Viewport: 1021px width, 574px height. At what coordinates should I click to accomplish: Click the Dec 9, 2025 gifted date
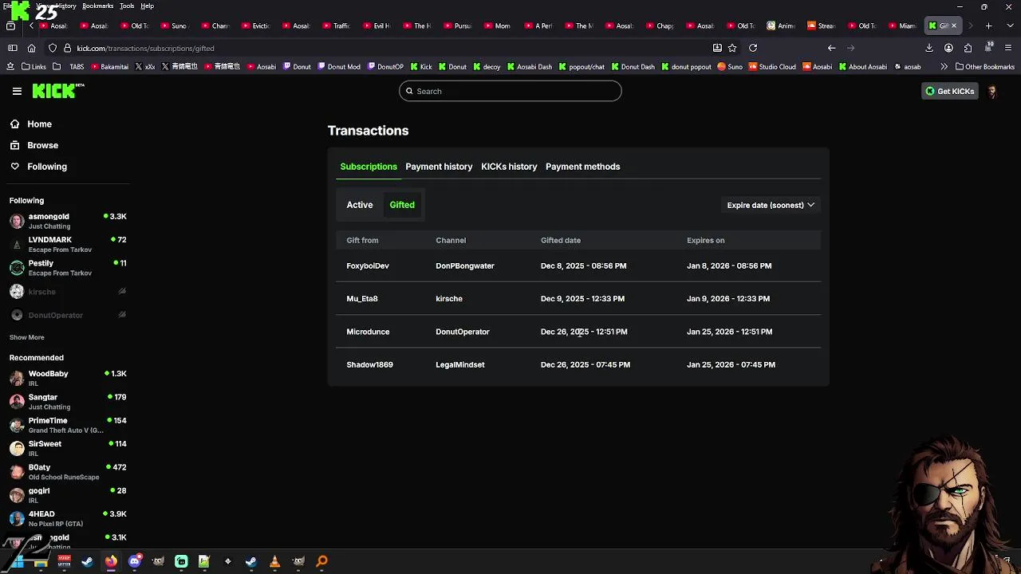582,299
